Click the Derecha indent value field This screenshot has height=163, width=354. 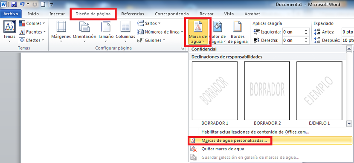(x=293, y=40)
